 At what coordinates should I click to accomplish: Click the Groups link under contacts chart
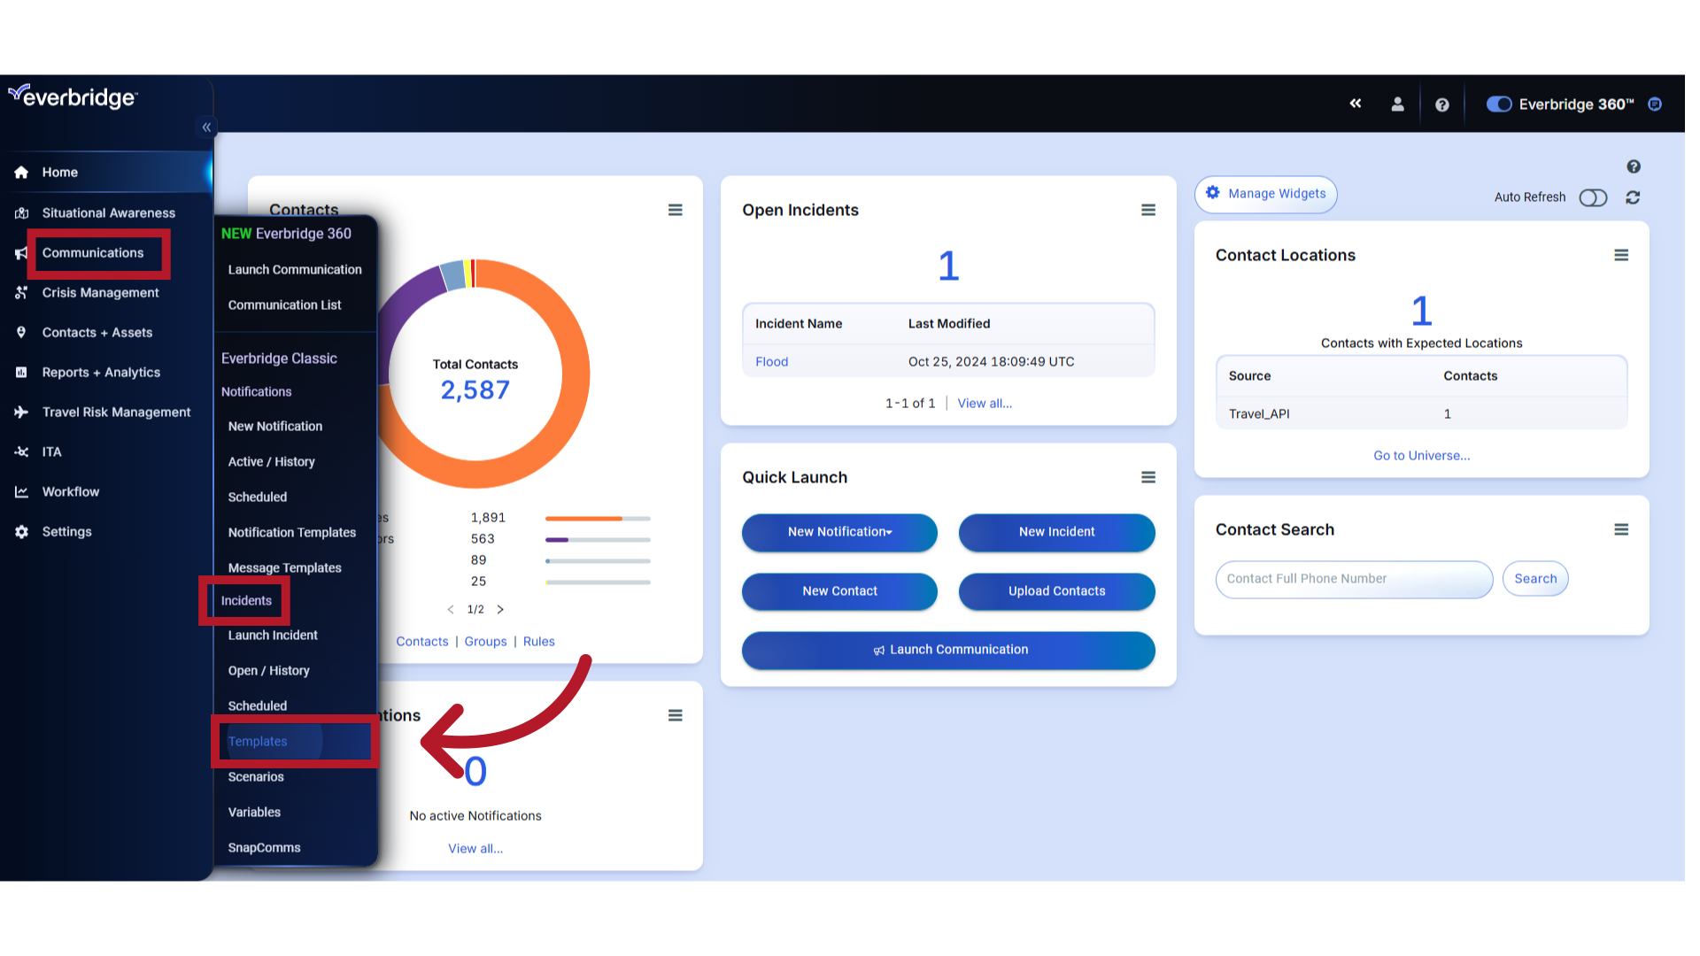click(485, 642)
